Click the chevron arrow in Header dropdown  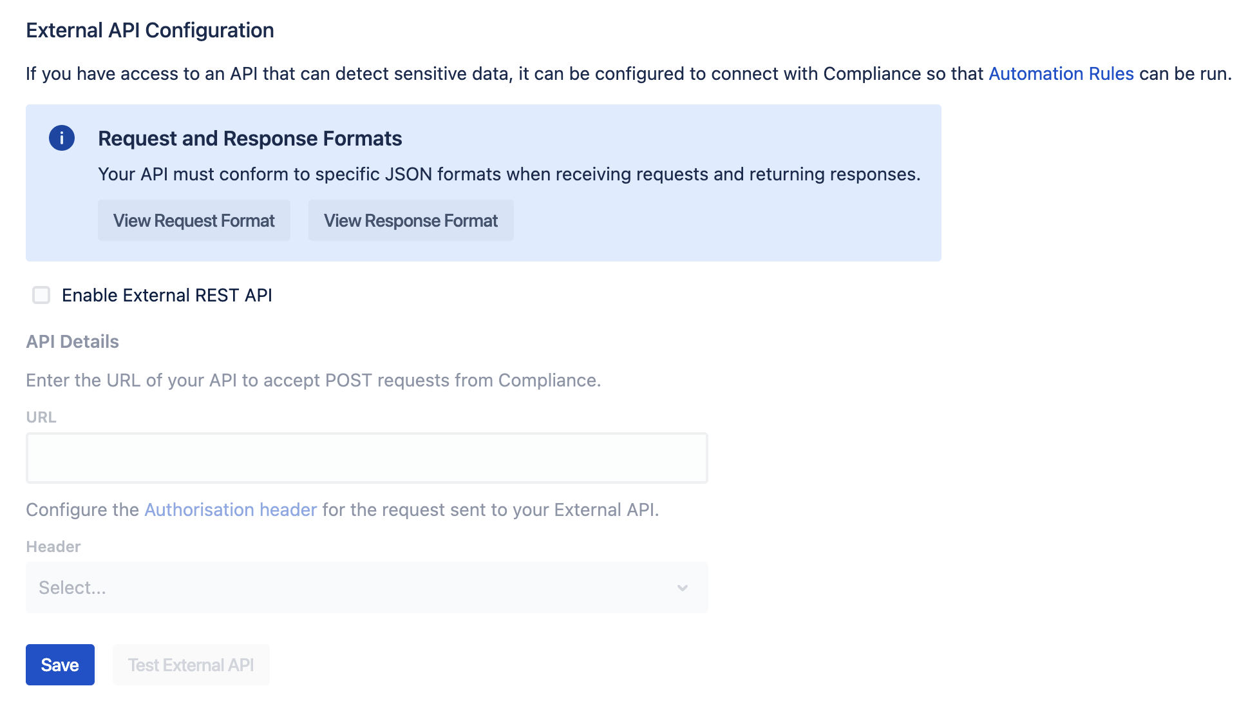click(x=683, y=587)
